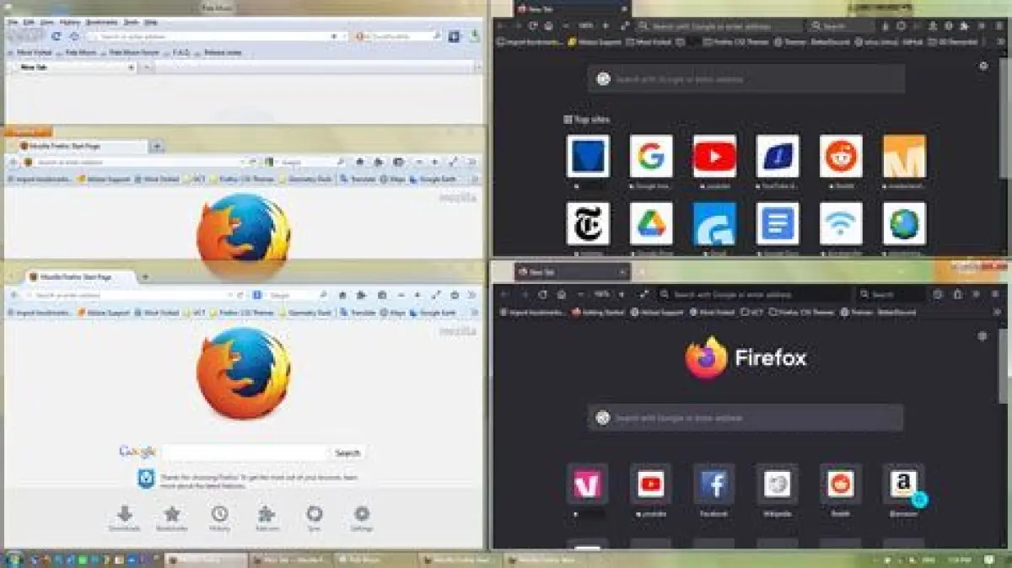Open Pale Moon's address bar history dropdown
The width and height of the screenshot is (1012, 568).
[x=344, y=36]
